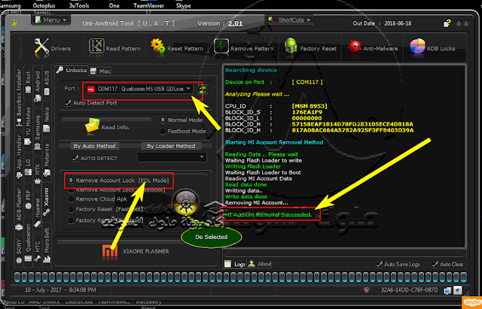Click the Skype icon in the taskbar corner
Viewport: 482px width, 309px height.
click(x=471, y=302)
